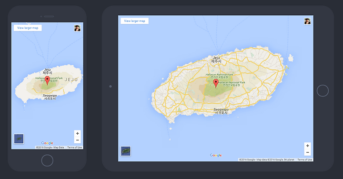Click the Jeju city label on the phone map

click(x=47, y=71)
